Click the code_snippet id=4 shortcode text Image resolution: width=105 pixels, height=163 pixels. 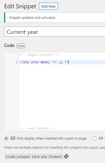pyautogui.click(x=34, y=156)
